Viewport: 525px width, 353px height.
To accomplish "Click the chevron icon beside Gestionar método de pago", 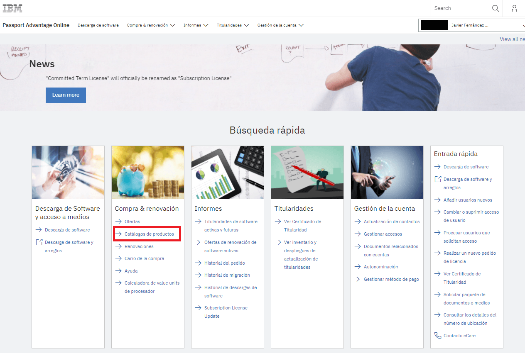I will 358,279.
